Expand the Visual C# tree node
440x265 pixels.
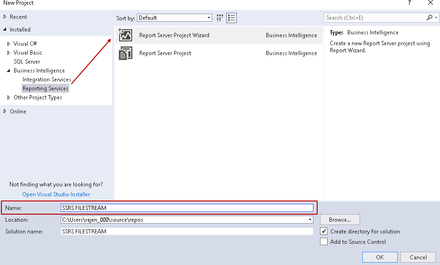tap(9, 44)
